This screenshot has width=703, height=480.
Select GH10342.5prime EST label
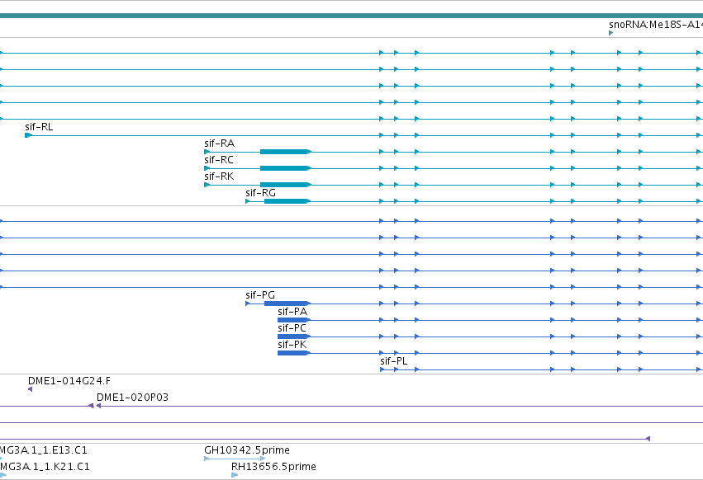click(x=247, y=450)
